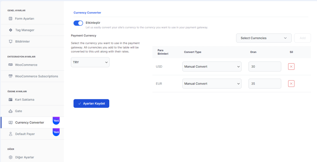Open the TRY payment currency dropdown

tap(90, 62)
